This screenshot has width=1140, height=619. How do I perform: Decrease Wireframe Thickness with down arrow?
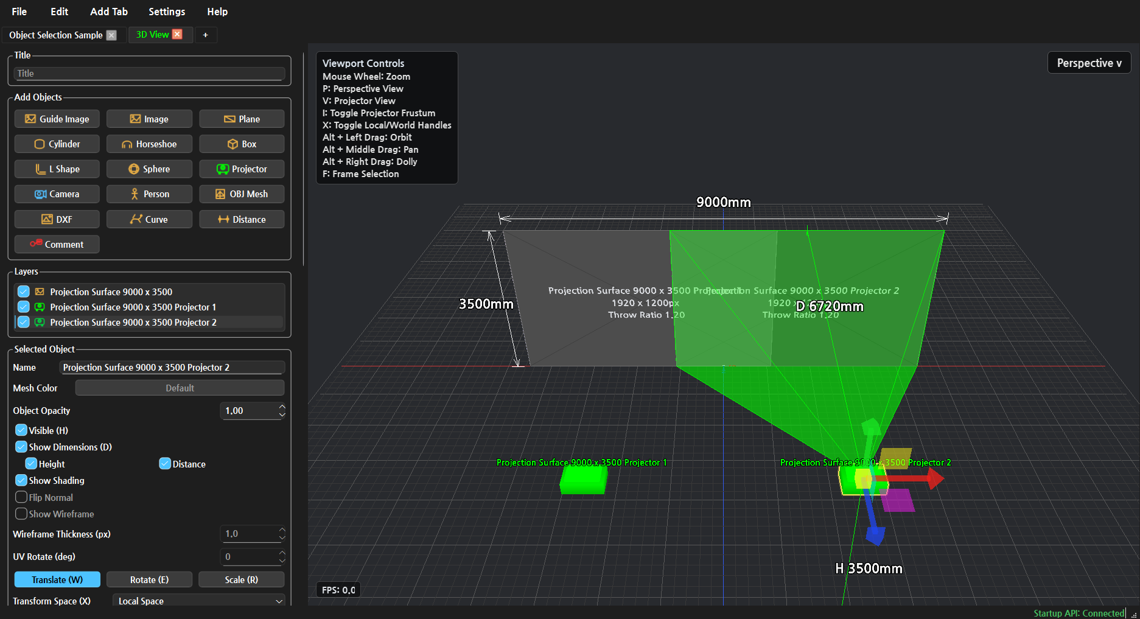point(282,537)
